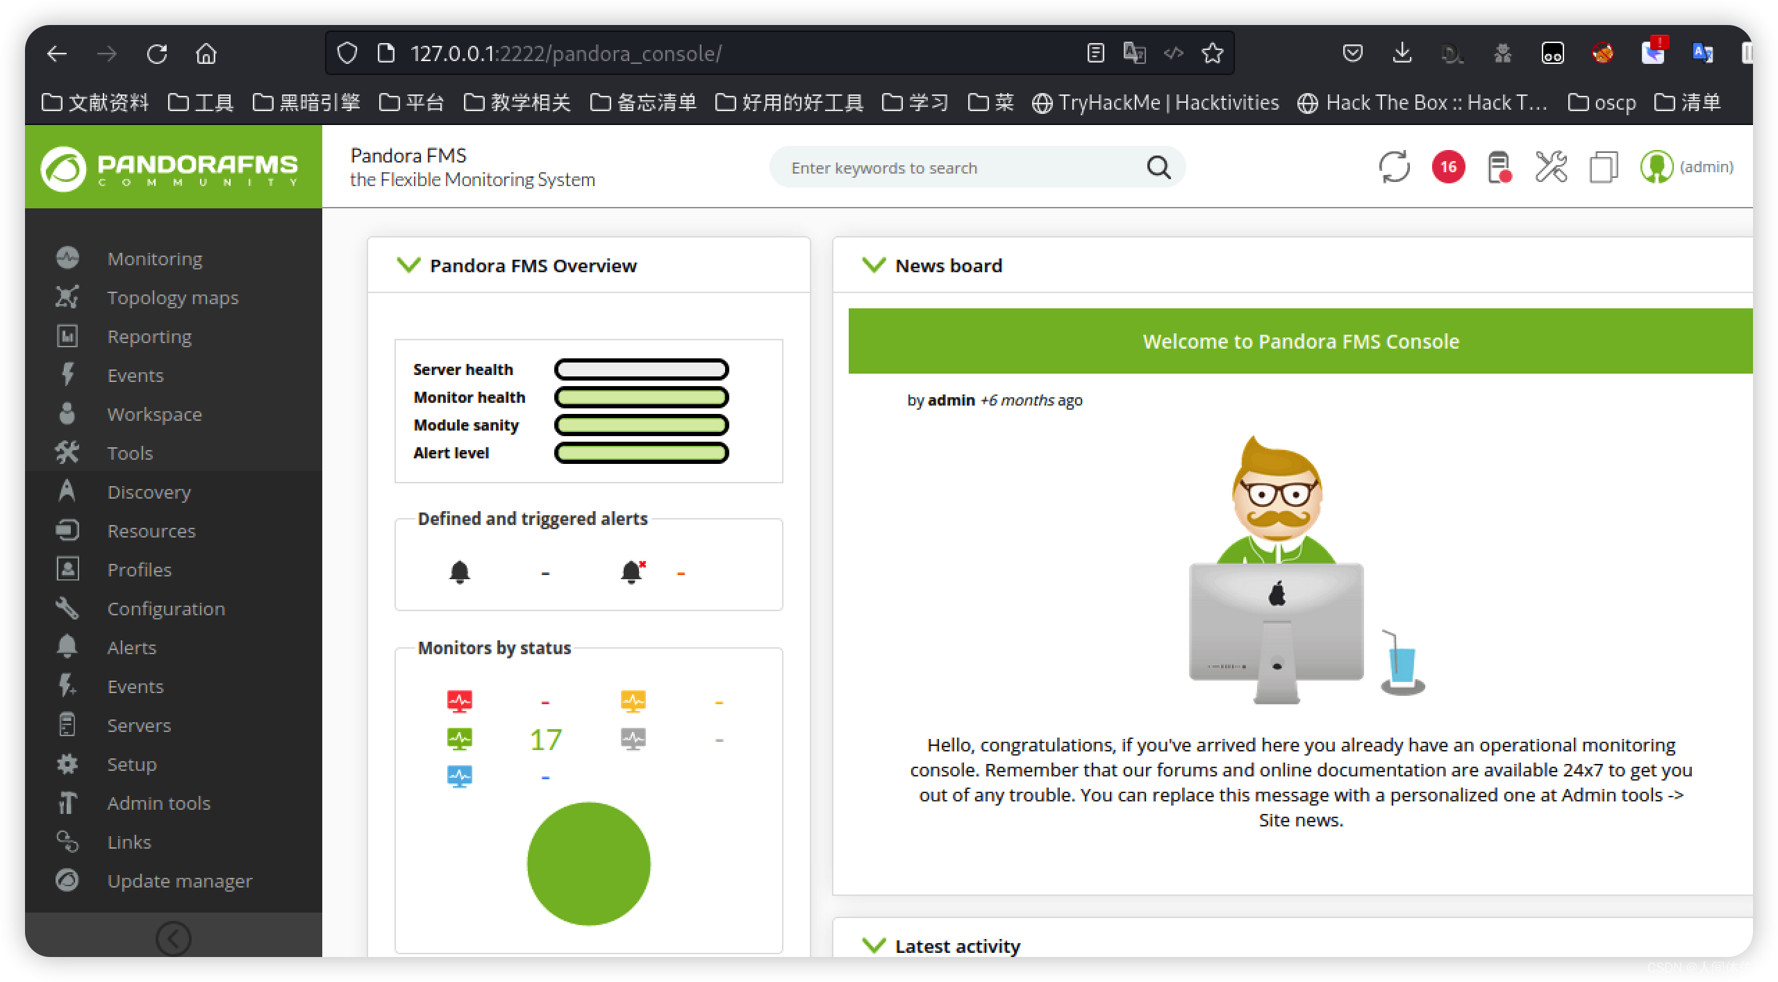Click the duplicate pages icon in header
This screenshot has height=982, width=1778.
(1604, 167)
